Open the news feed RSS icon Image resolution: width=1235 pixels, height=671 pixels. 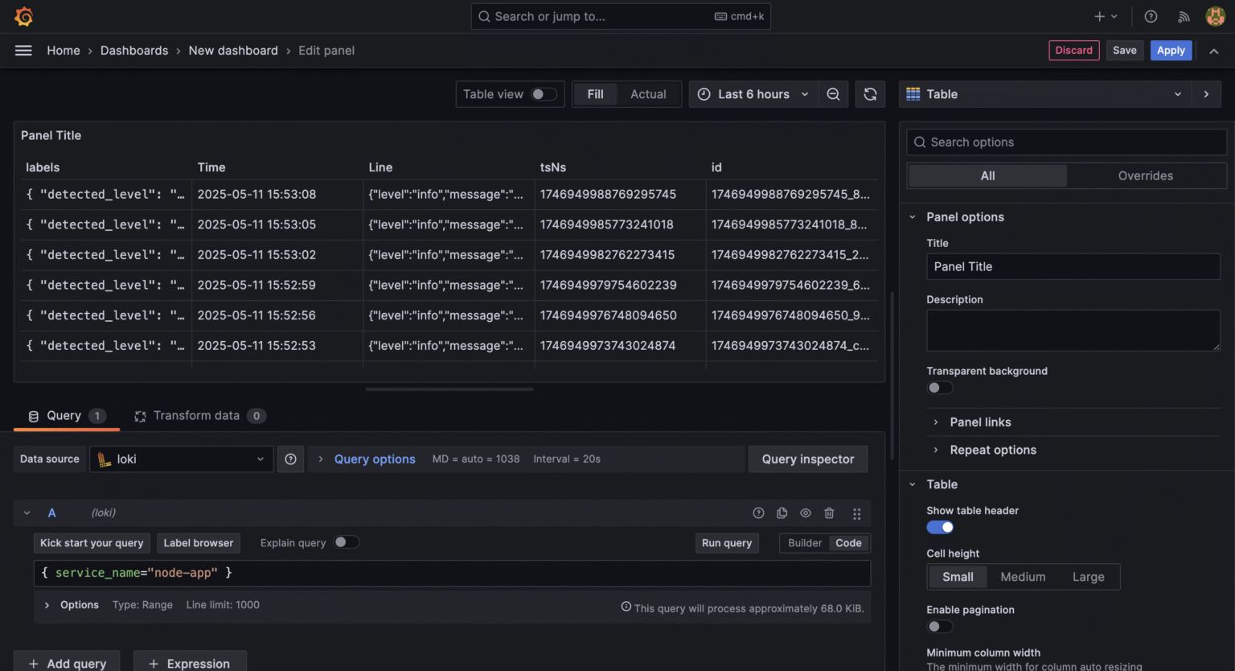pos(1183,16)
